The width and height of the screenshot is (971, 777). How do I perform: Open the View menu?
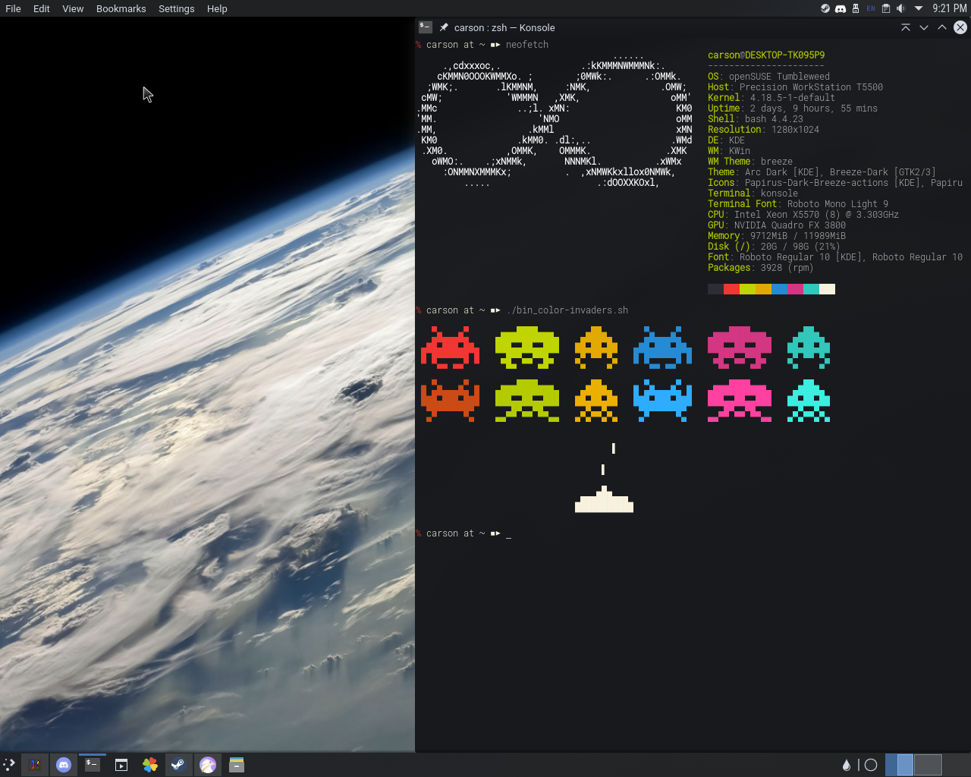[73, 8]
